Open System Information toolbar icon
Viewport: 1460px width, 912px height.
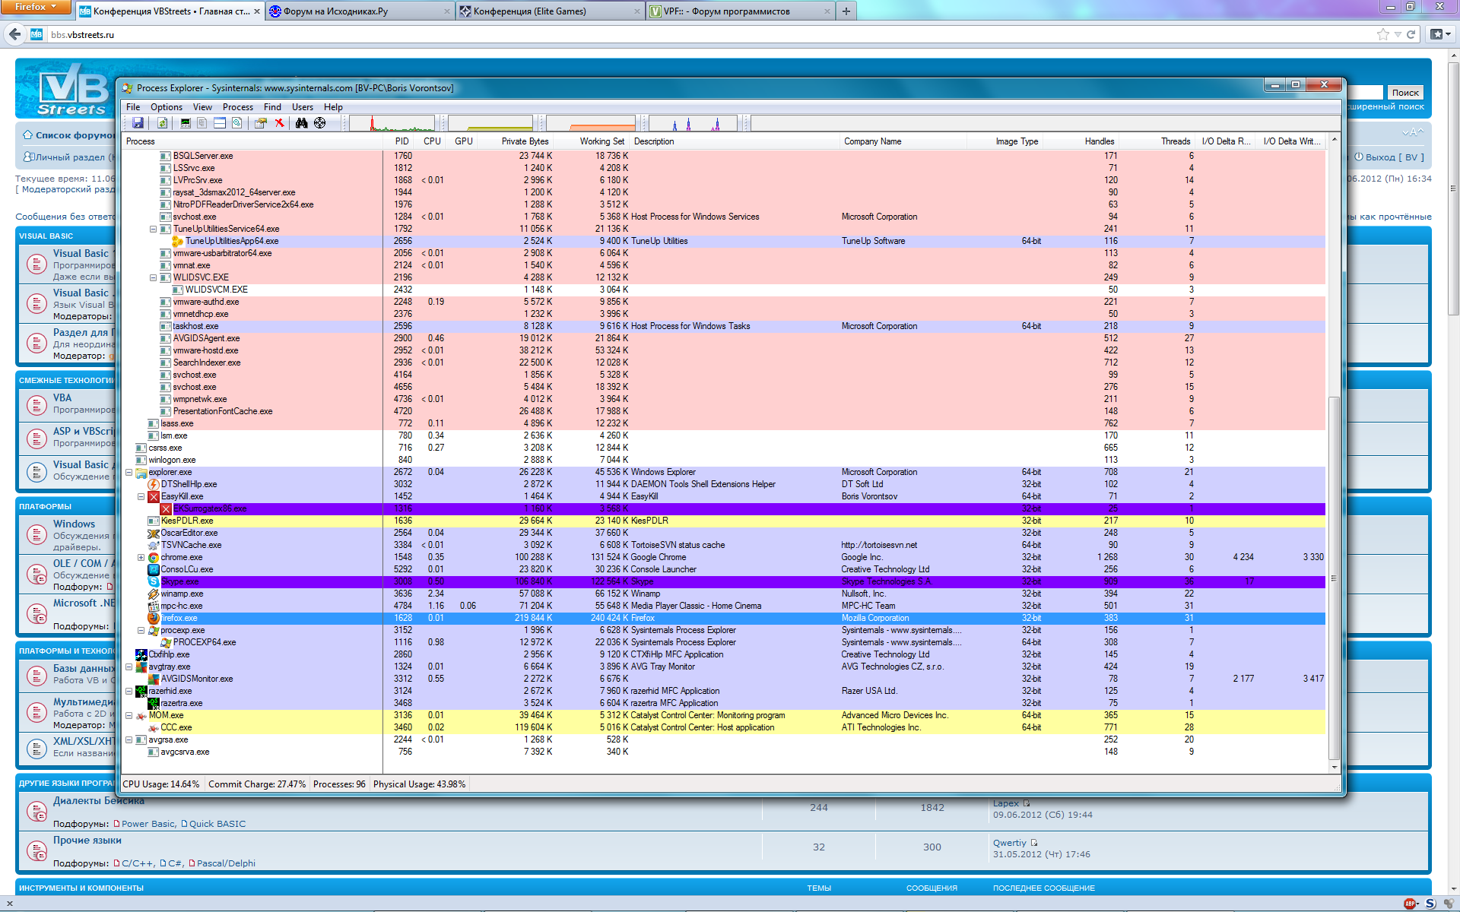pyautogui.click(x=186, y=122)
